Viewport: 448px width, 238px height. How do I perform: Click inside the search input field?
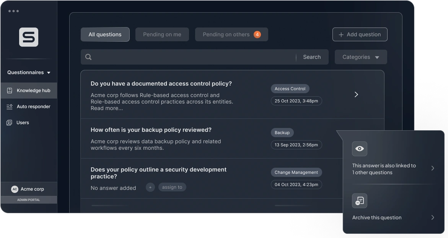pyautogui.click(x=191, y=57)
